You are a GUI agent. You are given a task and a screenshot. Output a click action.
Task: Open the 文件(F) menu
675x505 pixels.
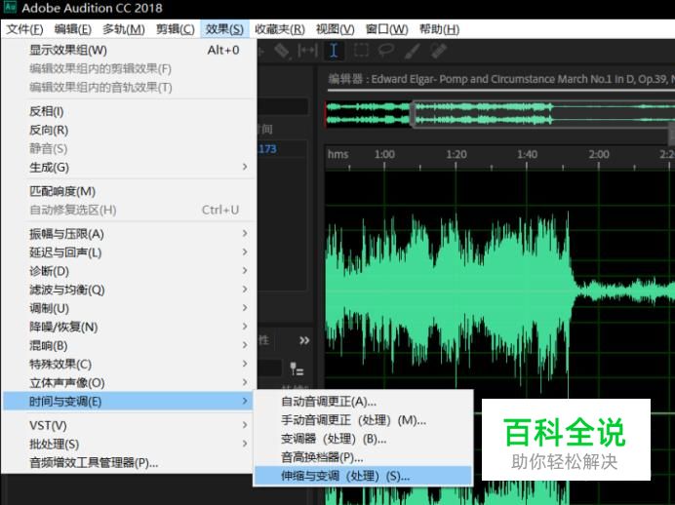(25, 29)
